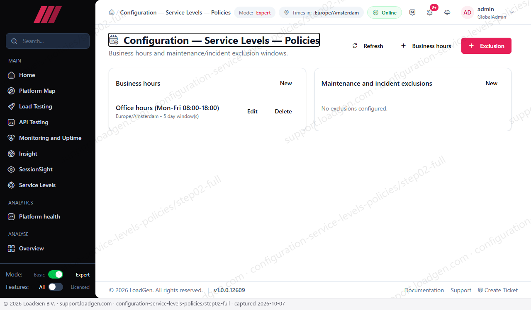
Task: Toggle the Basic/Expert mode switch
Action: coord(56,274)
